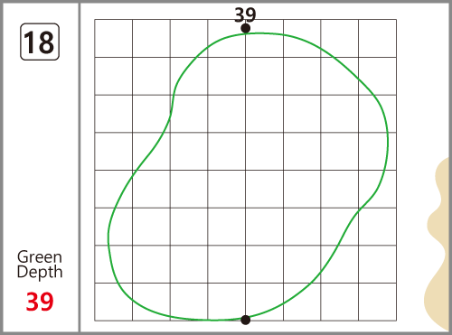
Task: Click the top-left grid cell
Action: pos(113,38)
